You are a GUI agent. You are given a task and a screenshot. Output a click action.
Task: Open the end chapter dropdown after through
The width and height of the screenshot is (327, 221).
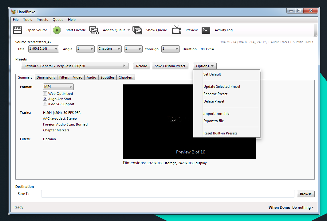click(x=170, y=49)
